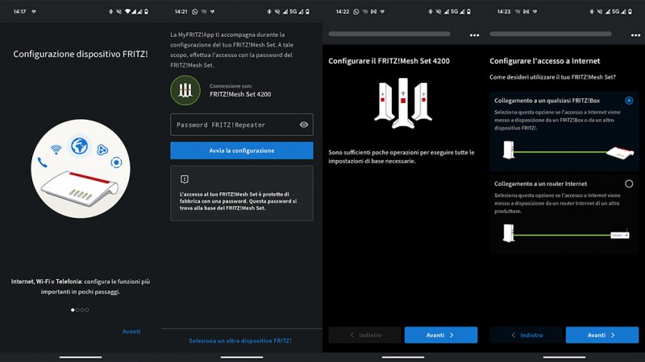Select "Collegamento a un router Internet" radio button

629,184
